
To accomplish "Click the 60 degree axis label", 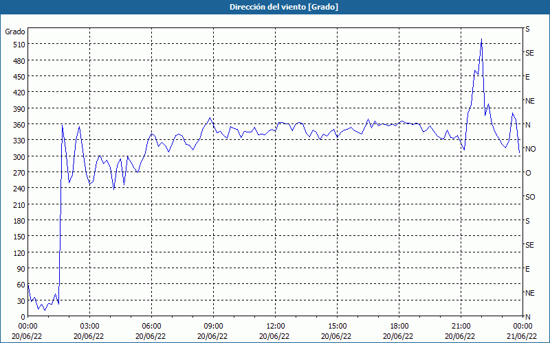I will pyautogui.click(x=21, y=285).
